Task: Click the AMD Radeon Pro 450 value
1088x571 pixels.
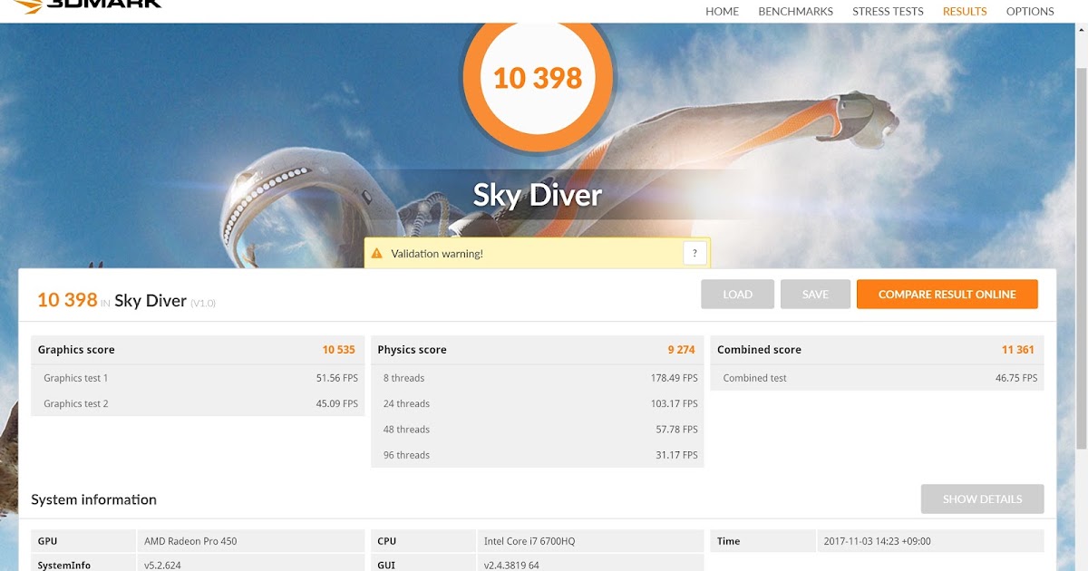Action: click(x=190, y=541)
